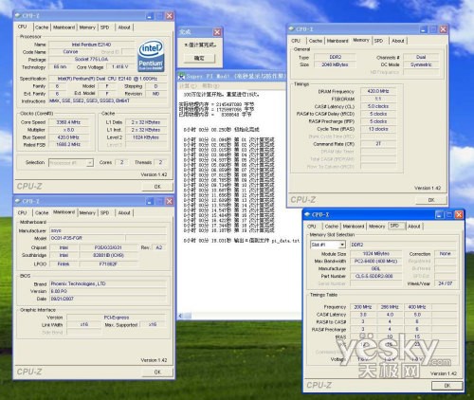Go to Cache tab in the SPD window
Viewport: 474px width, 400px height.
[331, 227]
